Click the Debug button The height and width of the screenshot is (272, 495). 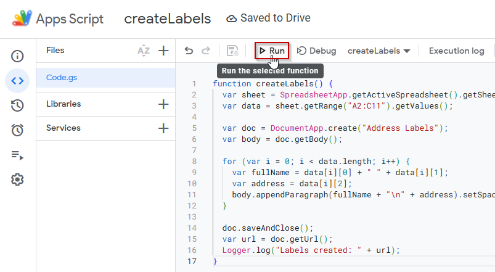point(317,51)
